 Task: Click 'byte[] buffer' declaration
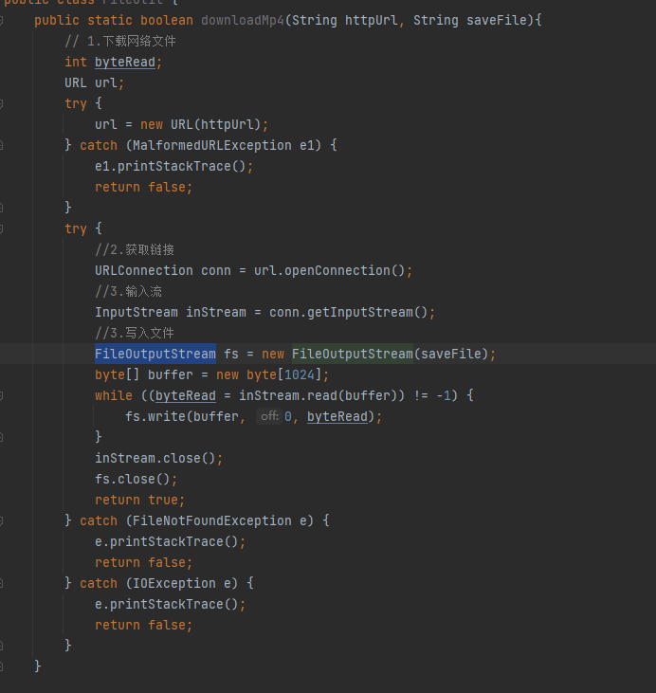click(x=144, y=374)
